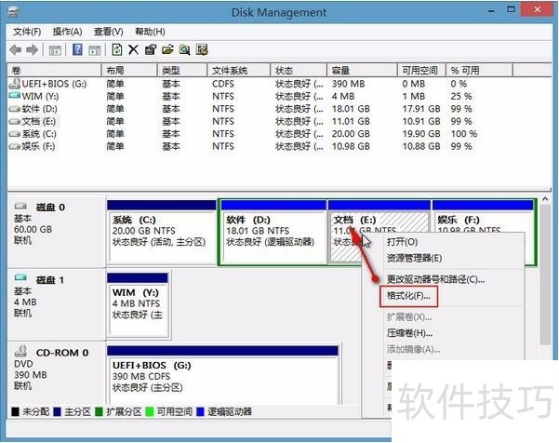
Task: Open the Help question-mark toolbar icon
Action: [x=77, y=49]
